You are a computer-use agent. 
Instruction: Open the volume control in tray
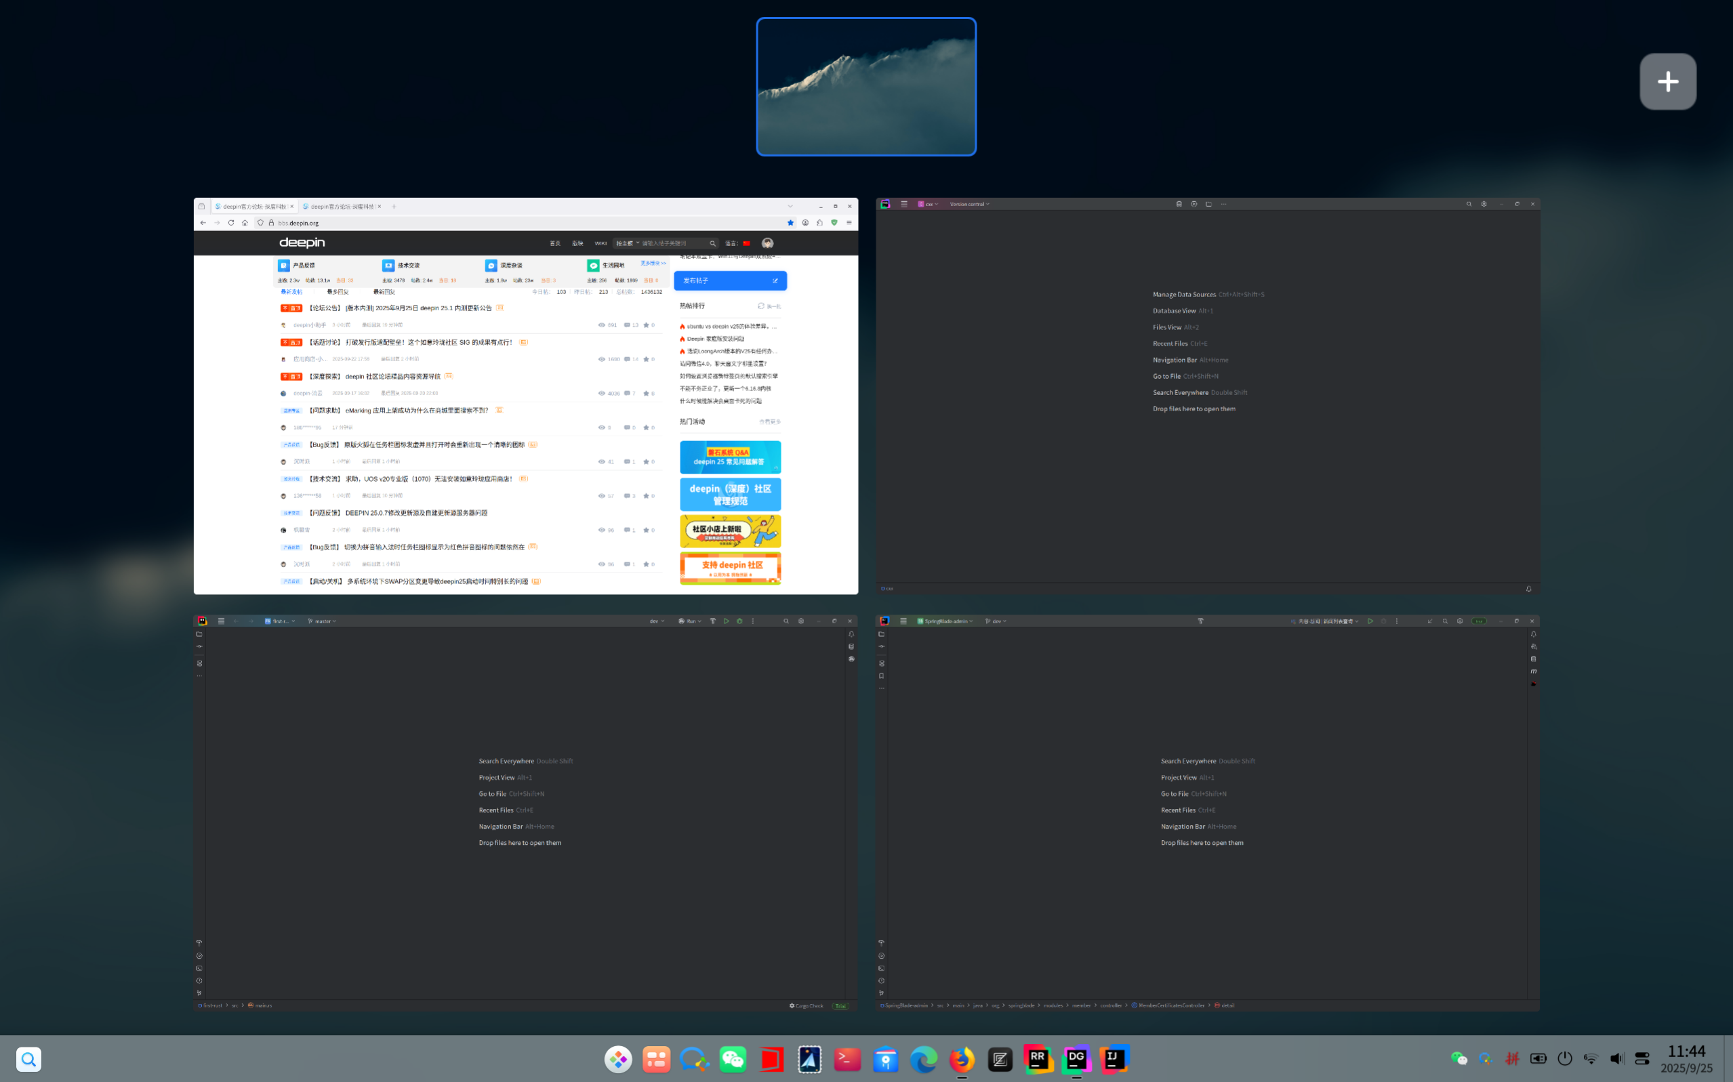pos(1616,1058)
